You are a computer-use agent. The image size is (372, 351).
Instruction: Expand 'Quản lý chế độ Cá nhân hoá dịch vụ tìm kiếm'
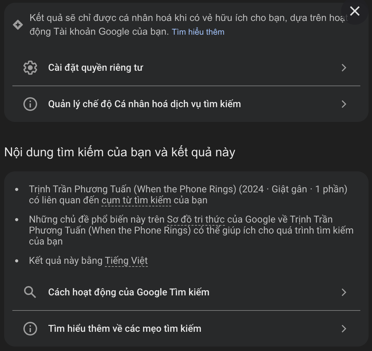point(344,104)
